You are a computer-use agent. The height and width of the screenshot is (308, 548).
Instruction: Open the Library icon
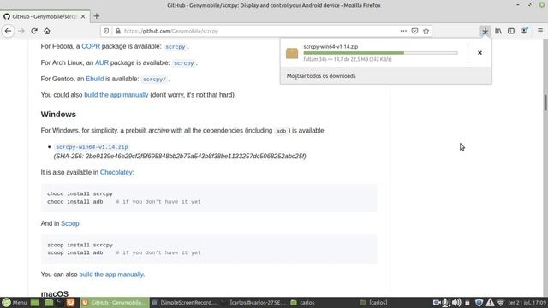coord(498,31)
